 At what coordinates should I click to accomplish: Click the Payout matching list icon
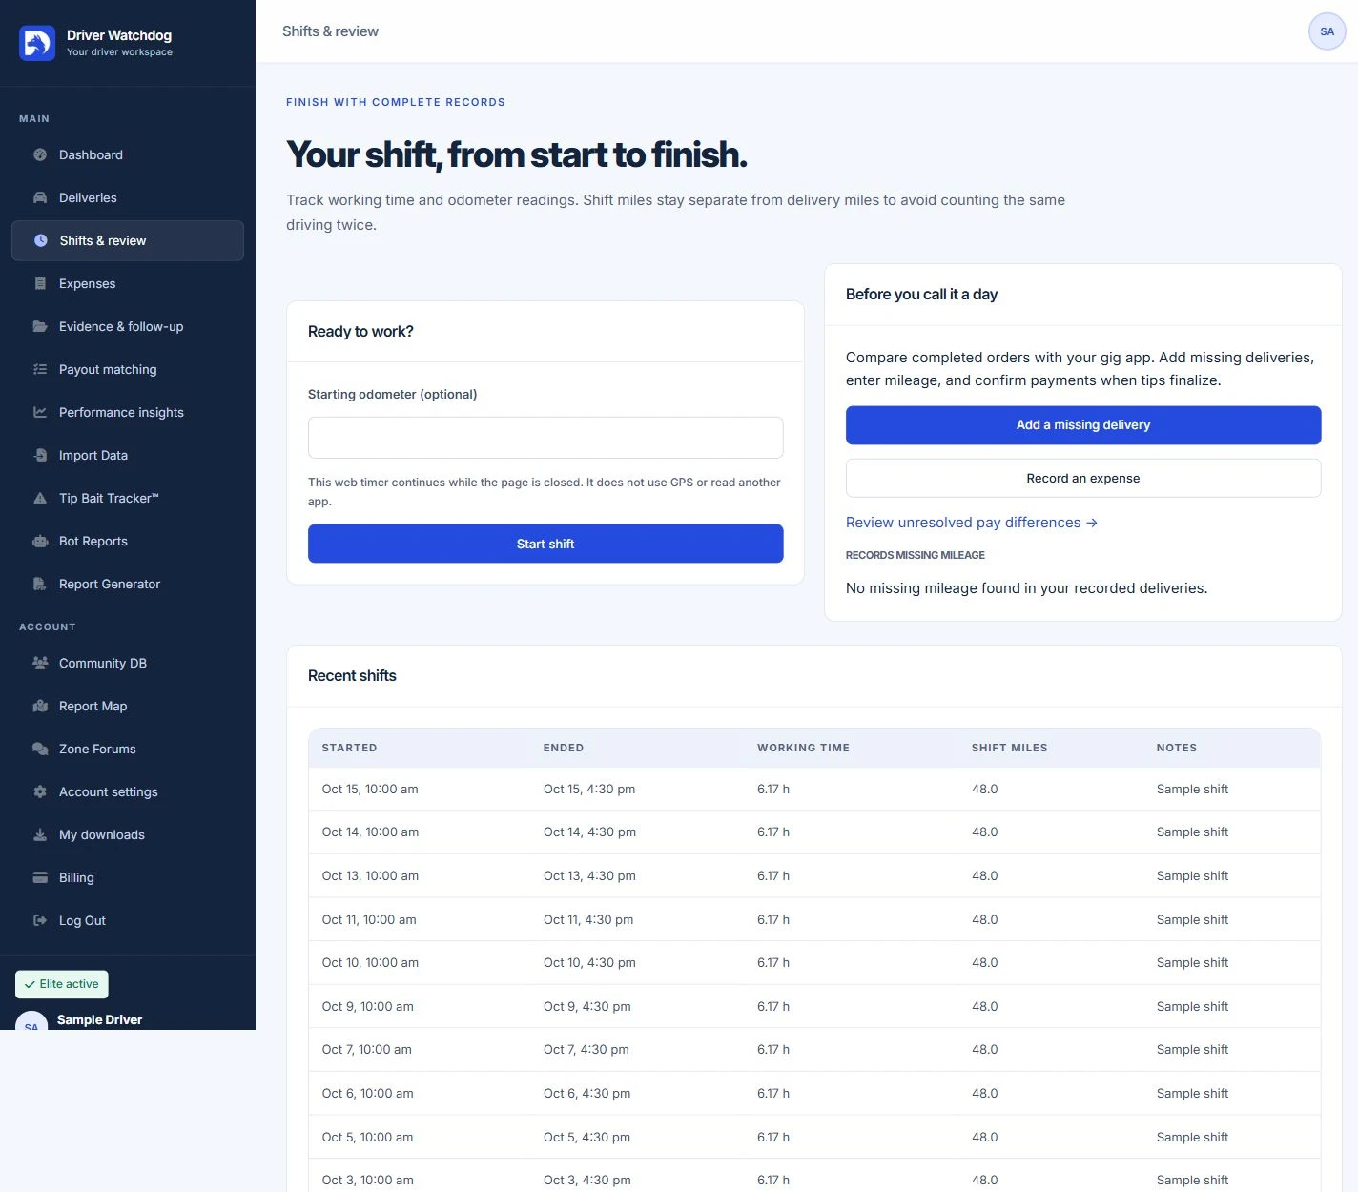pos(40,369)
